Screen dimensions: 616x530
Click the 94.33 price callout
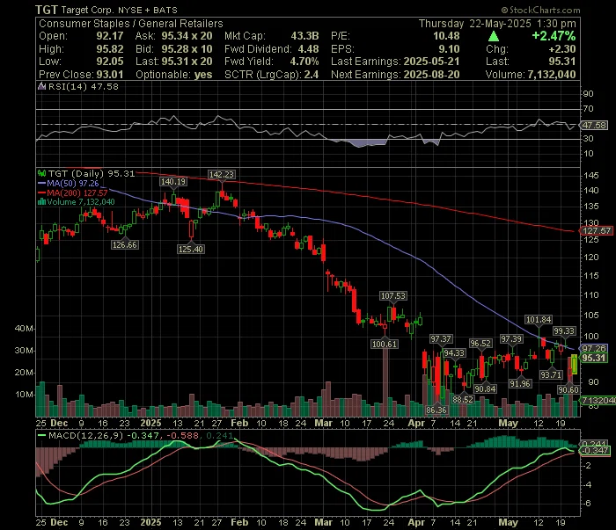[454, 353]
